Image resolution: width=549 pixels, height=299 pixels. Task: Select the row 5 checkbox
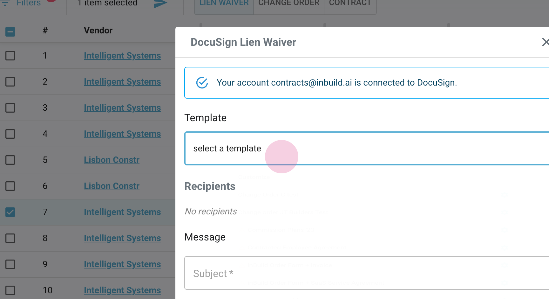pos(10,160)
